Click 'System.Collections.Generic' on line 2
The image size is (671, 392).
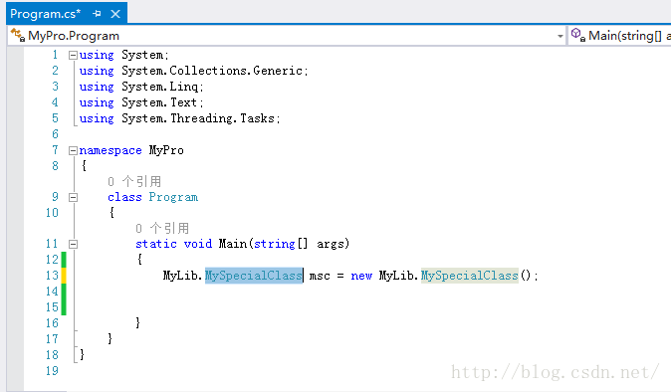pos(212,71)
